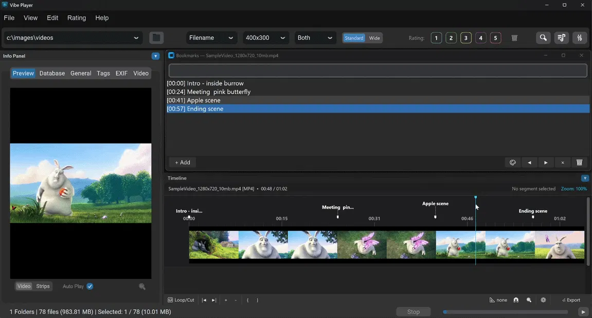Collapse the Info Panel with its blue arrow
Image resolution: width=592 pixels, height=318 pixels.
click(x=155, y=56)
